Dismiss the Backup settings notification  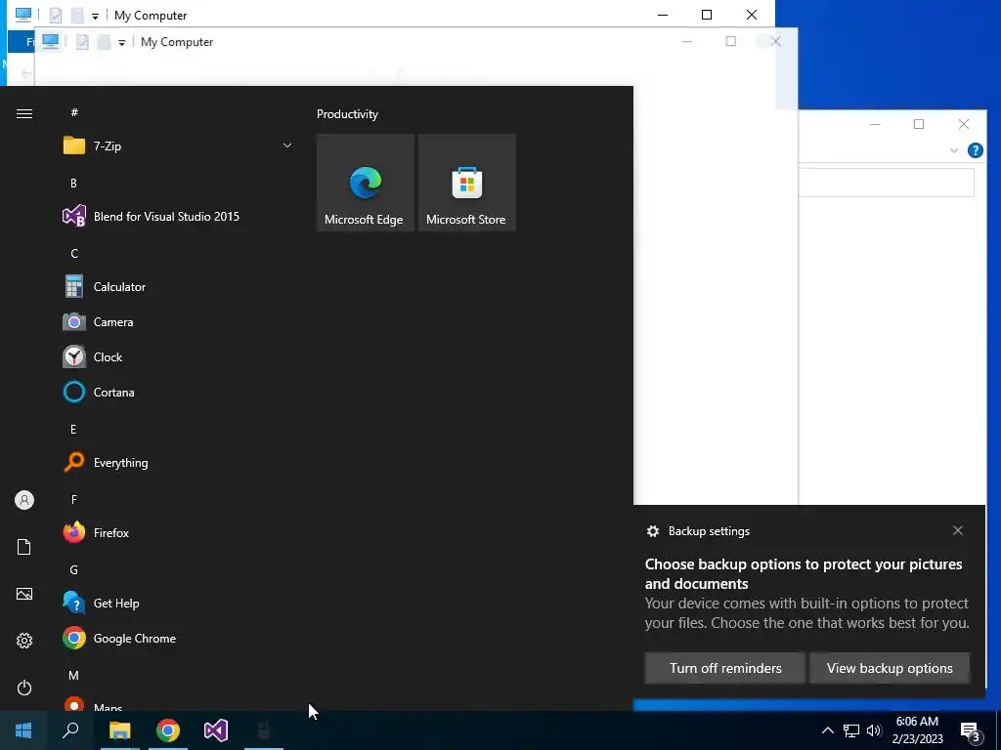(958, 530)
